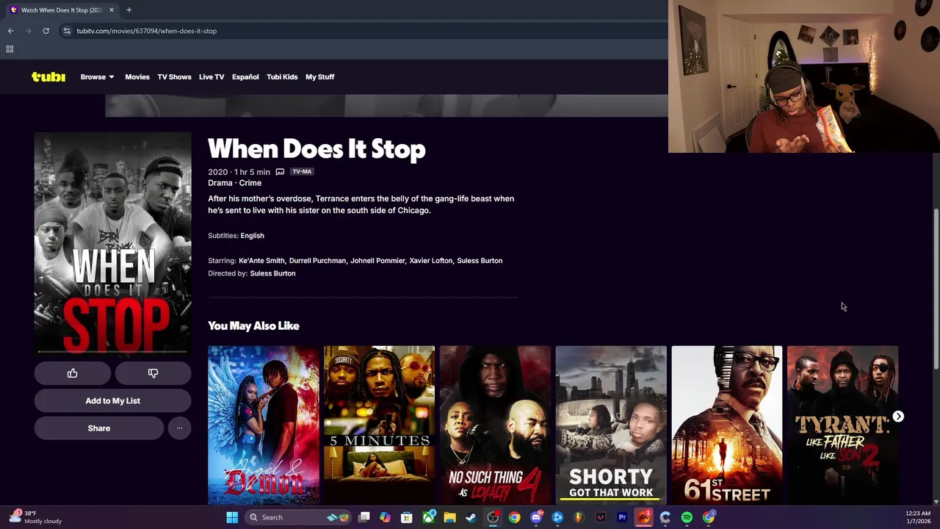Go back with browser back arrow

coord(10,31)
